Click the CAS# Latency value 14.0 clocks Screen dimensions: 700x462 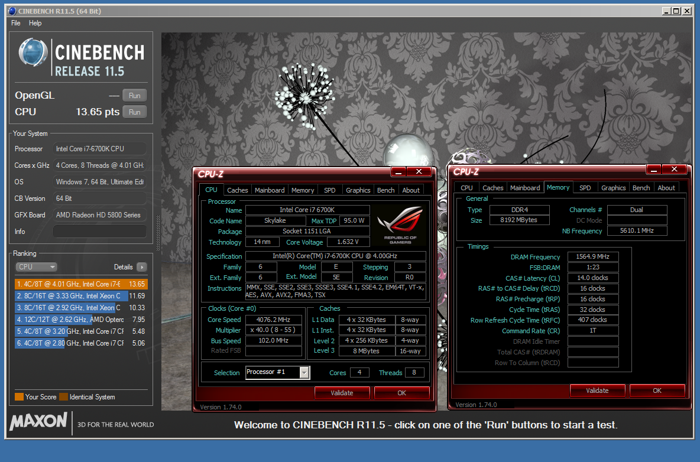[x=593, y=278]
